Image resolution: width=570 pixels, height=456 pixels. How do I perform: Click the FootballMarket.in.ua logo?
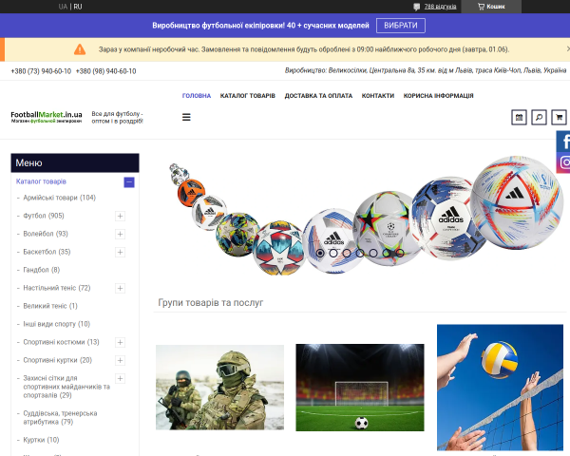click(47, 117)
